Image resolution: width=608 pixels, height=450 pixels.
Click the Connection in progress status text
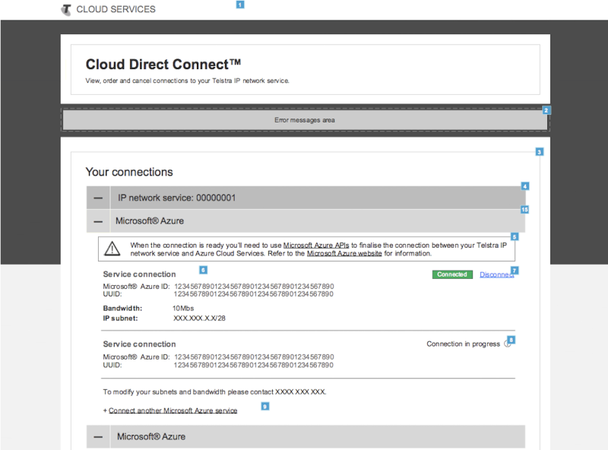point(463,344)
